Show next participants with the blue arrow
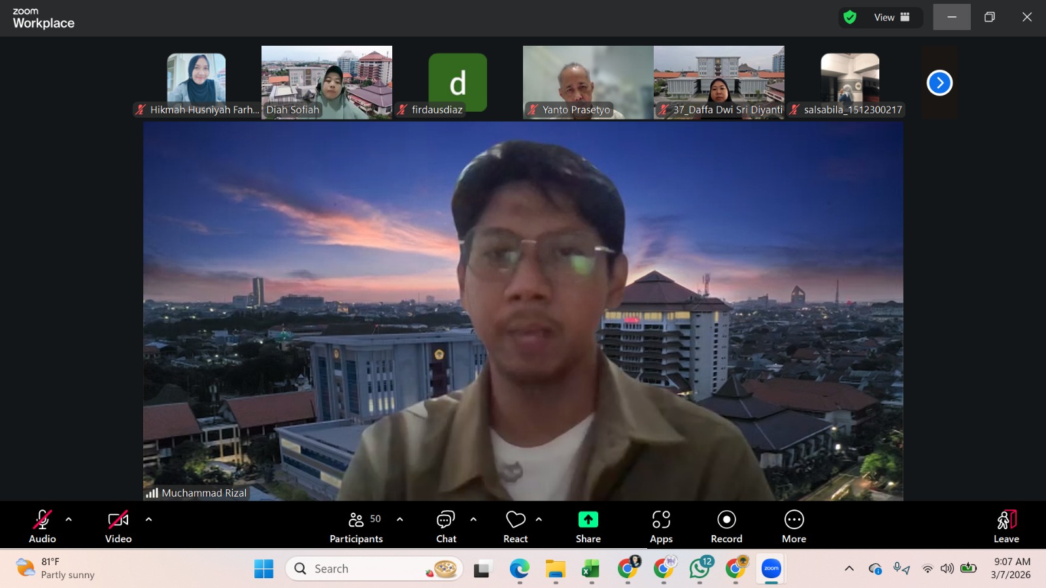The height and width of the screenshot is (588, 1046). [939, 83]
